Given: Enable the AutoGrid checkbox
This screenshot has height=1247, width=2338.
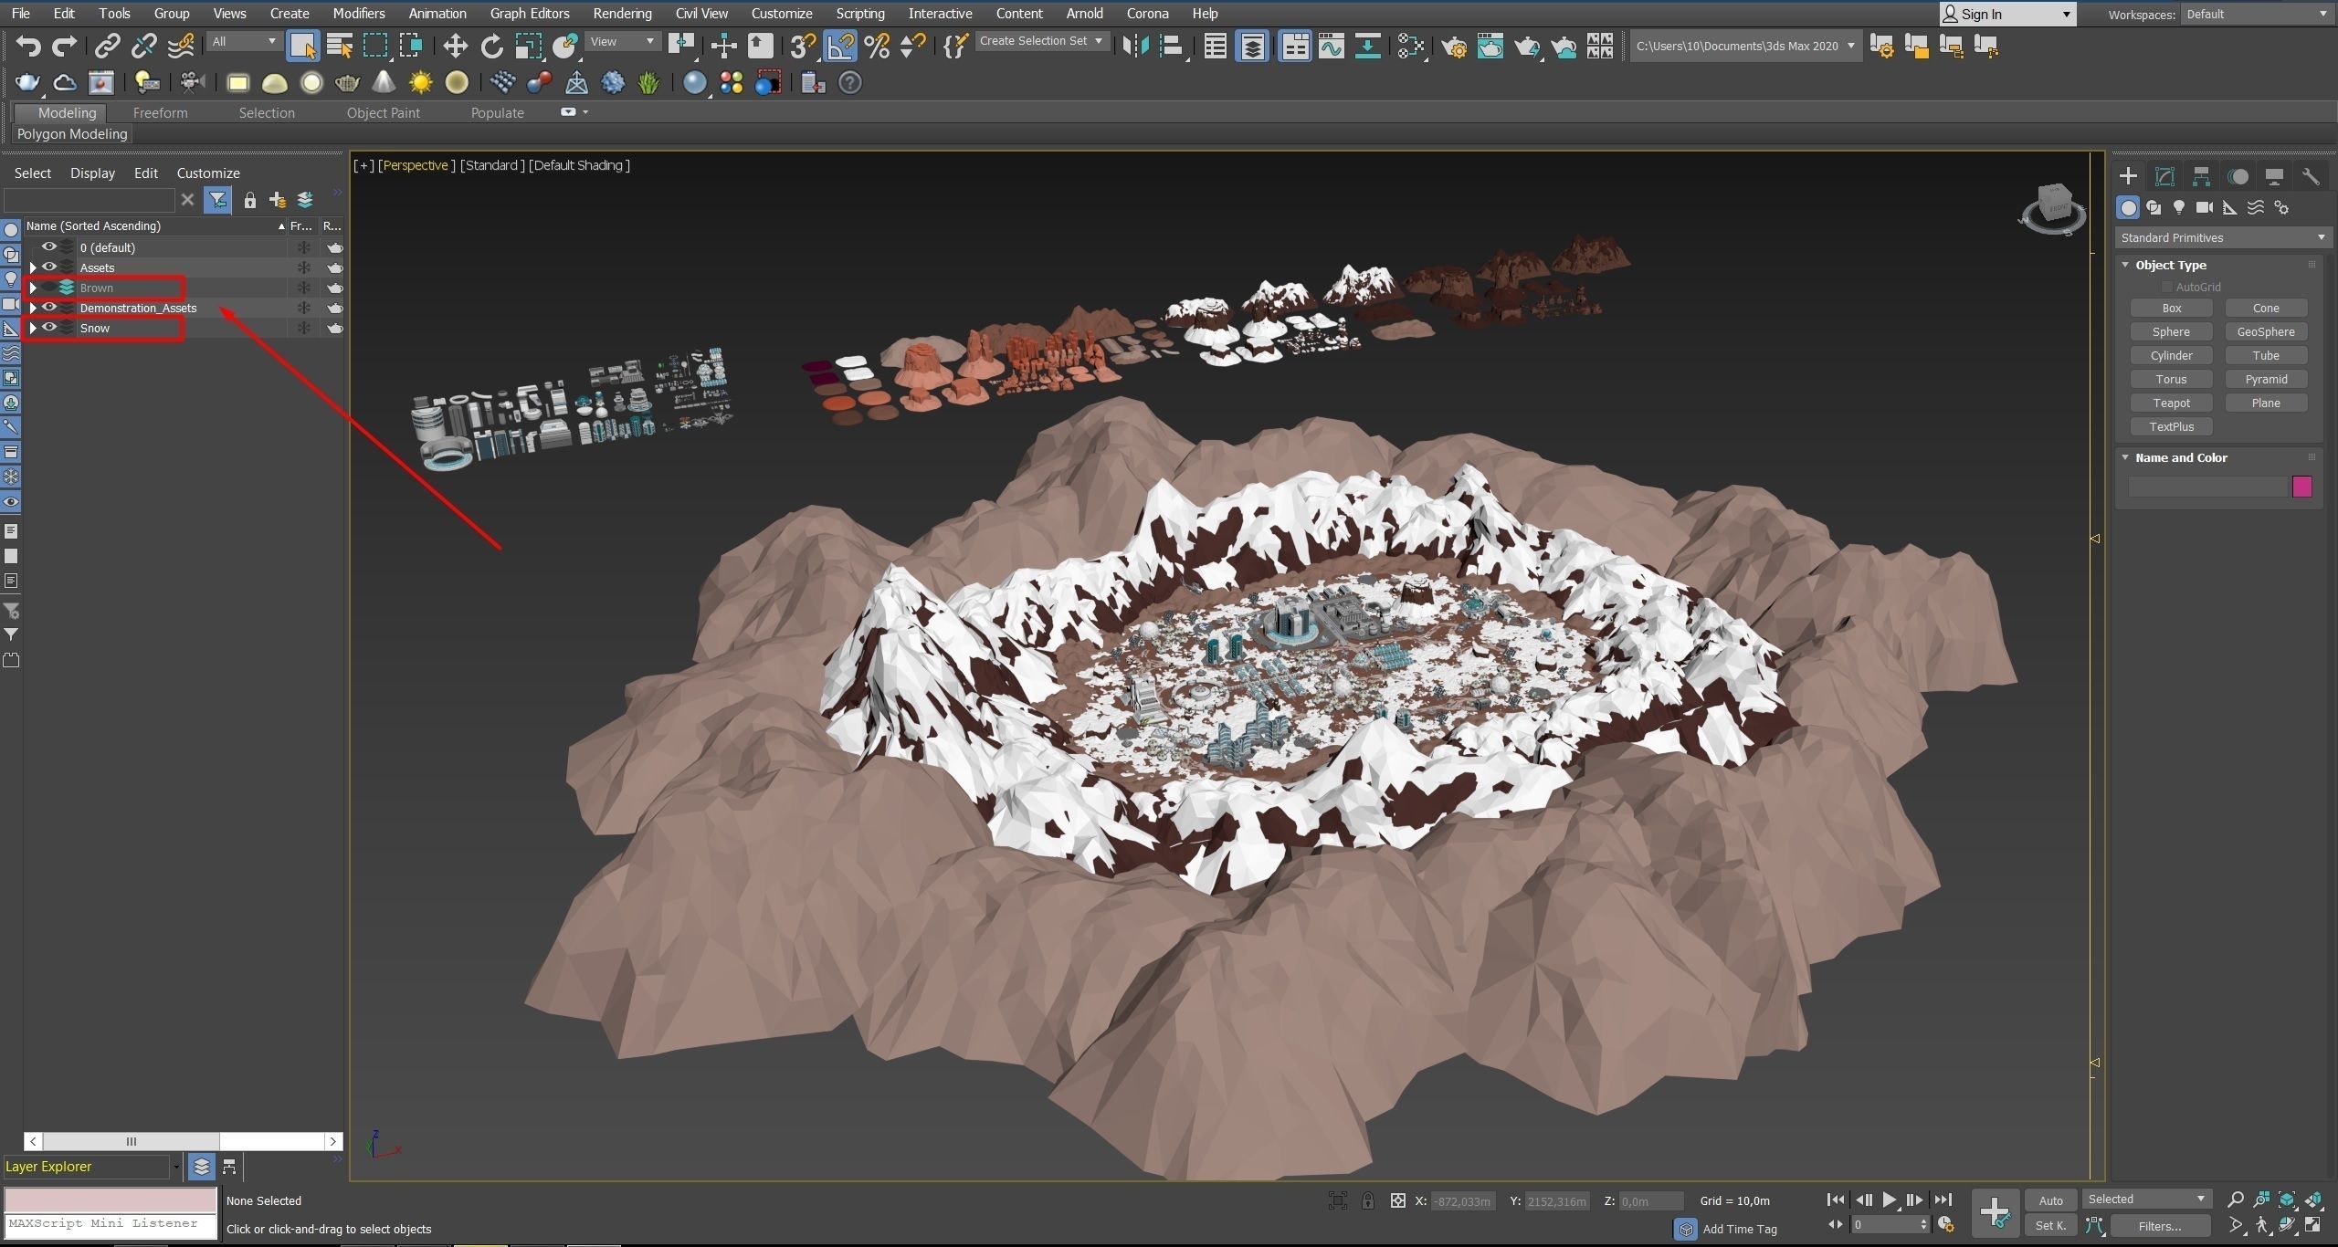Looking at the screenshot, I should pos(2166,287).
